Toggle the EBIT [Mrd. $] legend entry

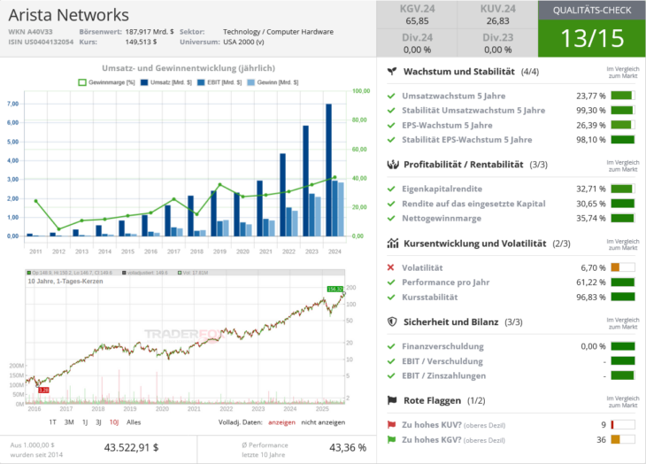tap(219, 82)
